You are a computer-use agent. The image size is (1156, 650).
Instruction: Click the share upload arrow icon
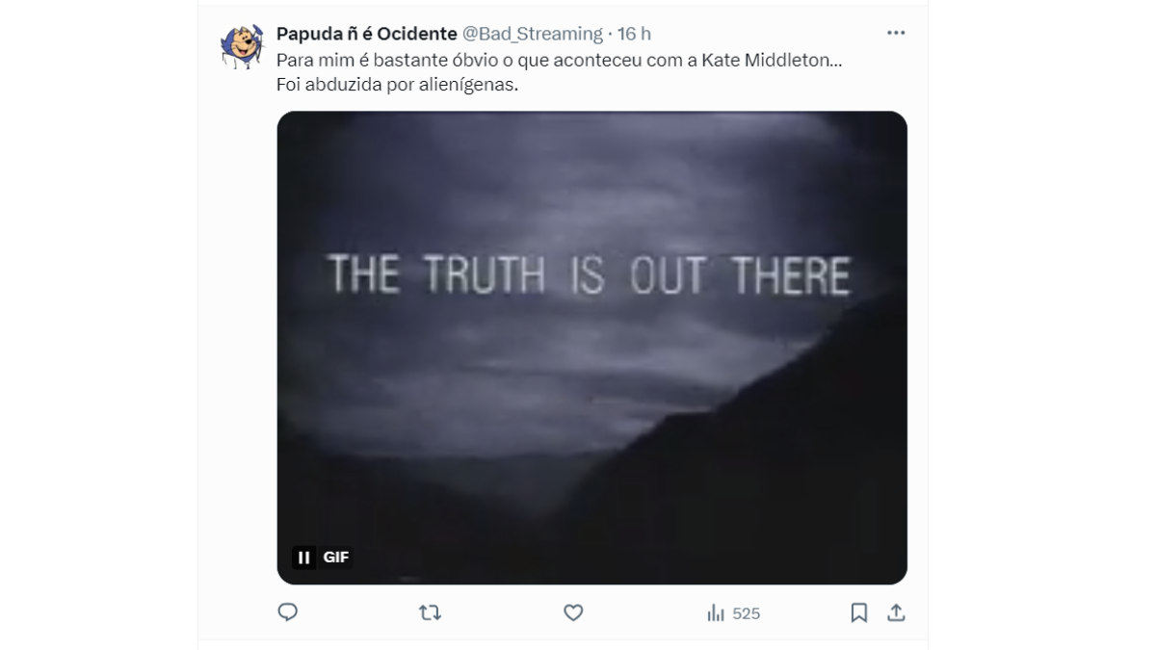[895, 612]
